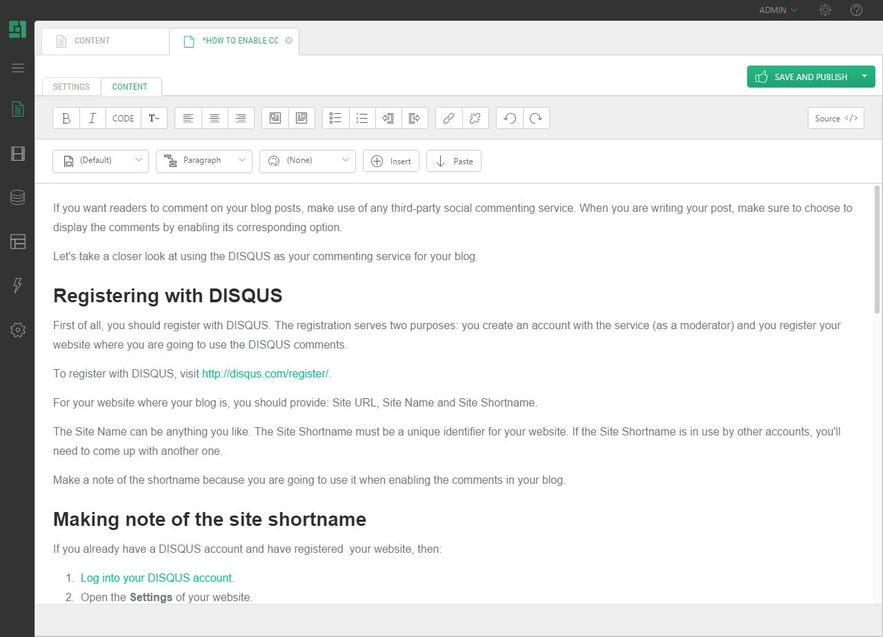Apply CODE formatting to text
Screen dimensions: 883x637
coord(123,118)
